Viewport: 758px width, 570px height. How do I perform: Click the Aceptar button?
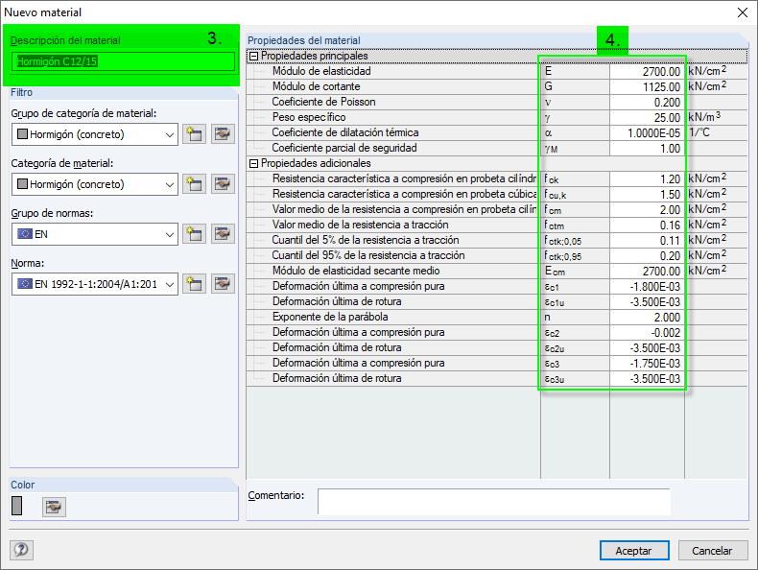coord(634,550)
